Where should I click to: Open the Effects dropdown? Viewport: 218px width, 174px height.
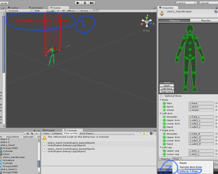72,11
